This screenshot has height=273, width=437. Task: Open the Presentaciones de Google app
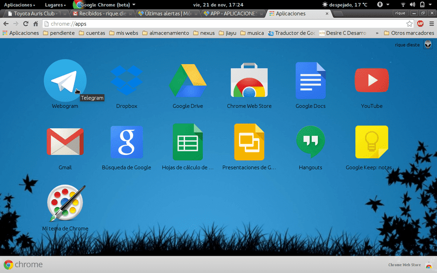click(249, 142)
